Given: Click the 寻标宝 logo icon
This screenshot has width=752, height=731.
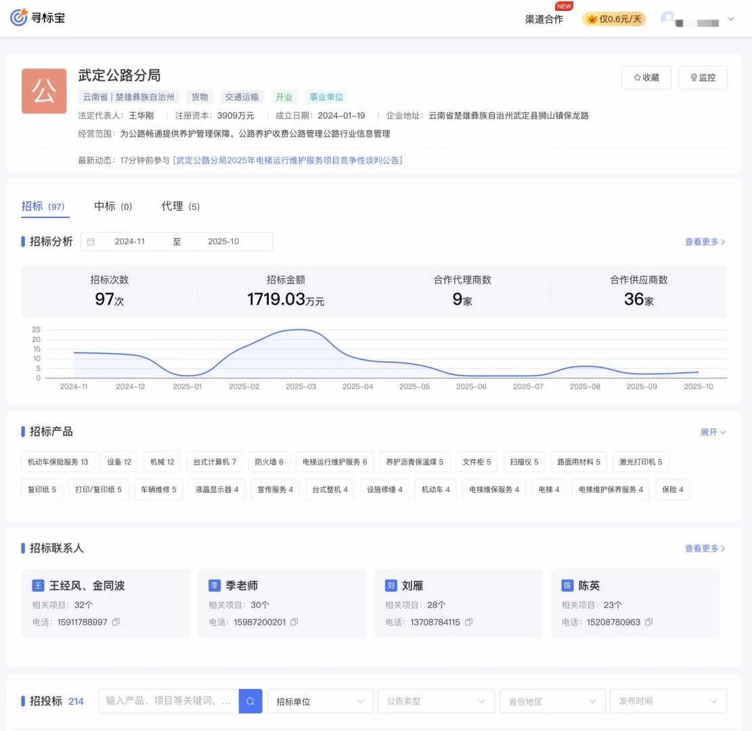Looking at the screenshot, I should pos(20,18).
